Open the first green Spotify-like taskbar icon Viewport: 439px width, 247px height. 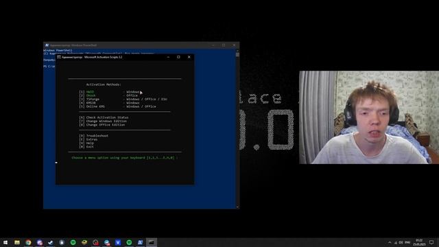[73, 242]
